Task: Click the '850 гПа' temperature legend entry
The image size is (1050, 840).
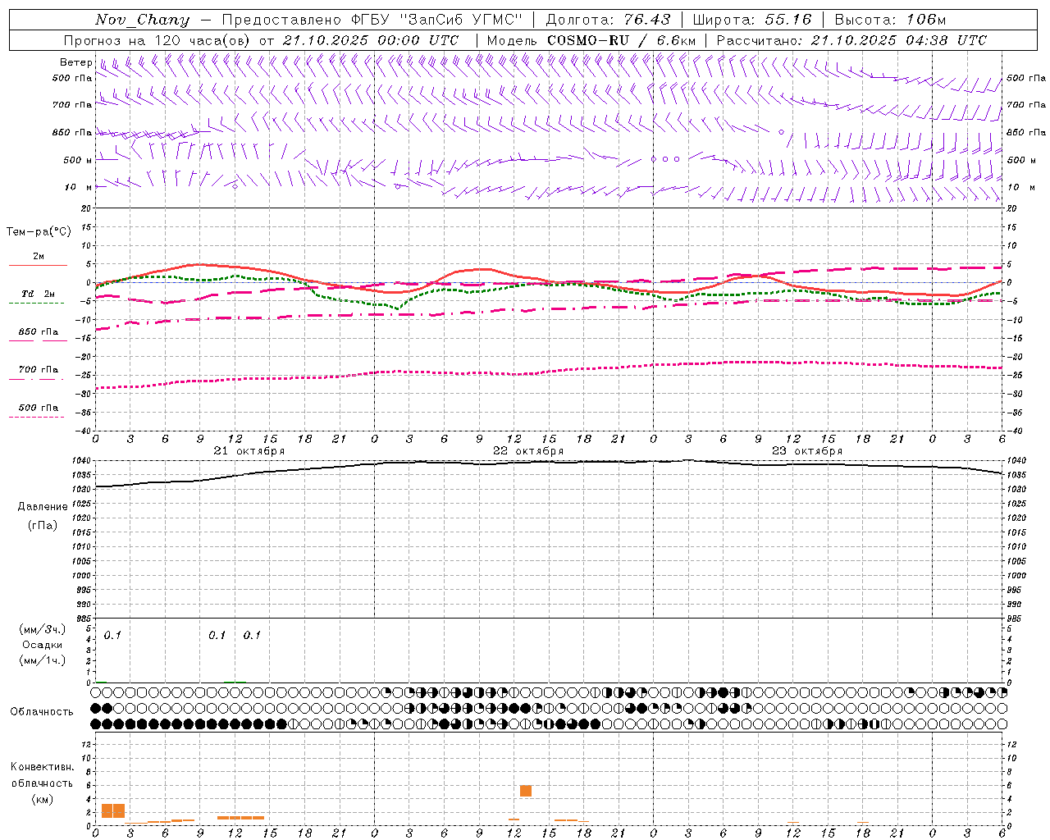Action: tap(38, 332)
